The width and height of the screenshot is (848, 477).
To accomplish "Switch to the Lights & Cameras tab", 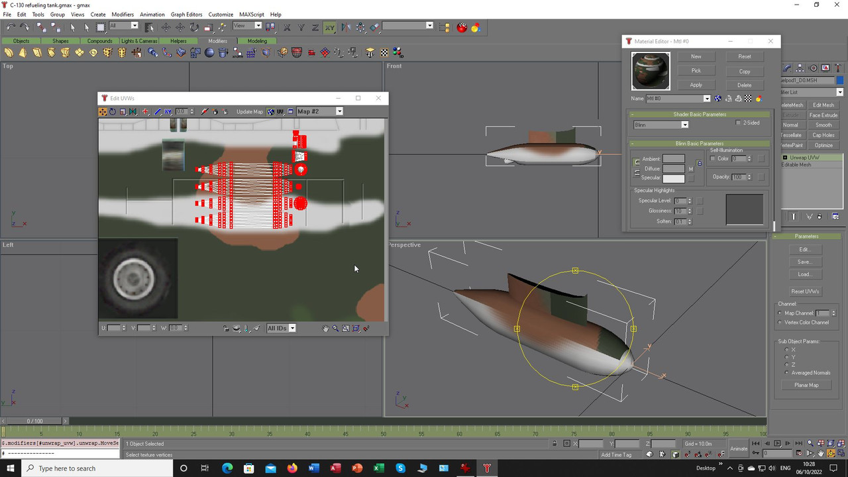I will tap(139, 41).
